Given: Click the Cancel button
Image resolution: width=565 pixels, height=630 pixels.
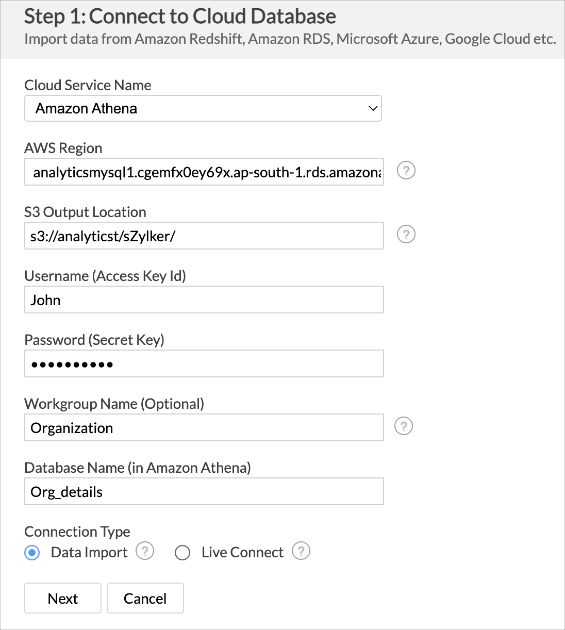Looking at the screenshot, I should (145, 598).
